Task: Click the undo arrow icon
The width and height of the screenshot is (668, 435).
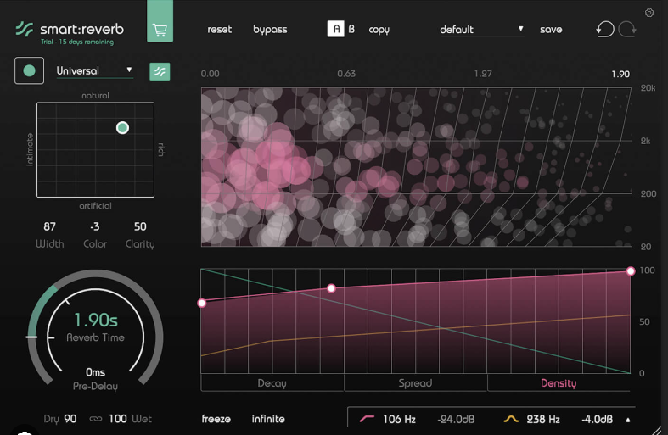Action: pos(604,30)
